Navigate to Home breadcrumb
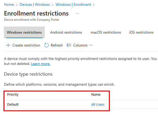This screenshot has width=158, height=118. click(x=9, y=4)
